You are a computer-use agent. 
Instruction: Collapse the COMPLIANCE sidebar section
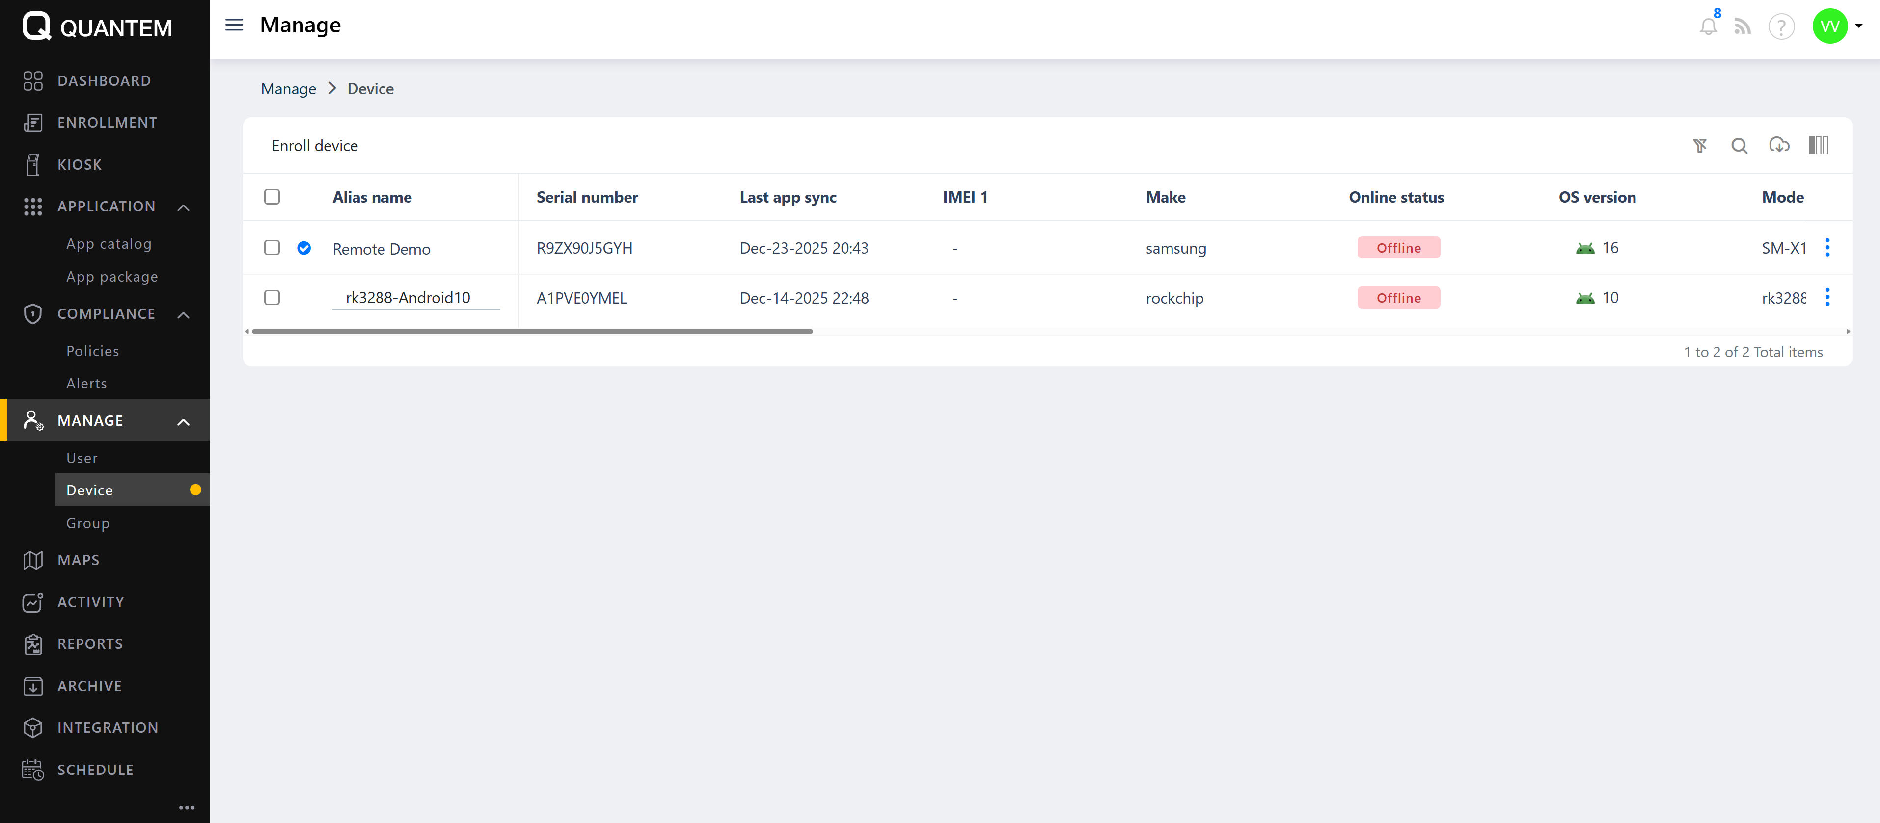(x=183, y=314)
